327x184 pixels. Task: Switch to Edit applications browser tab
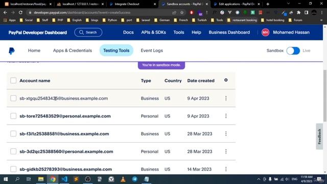coord(237,4)
